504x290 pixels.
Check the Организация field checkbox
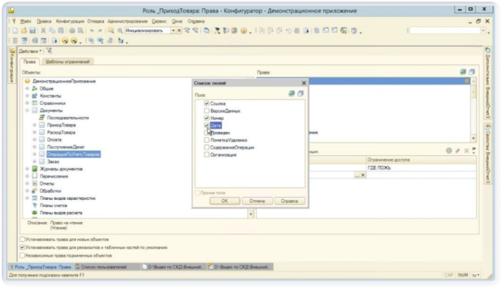click(207, 155)
